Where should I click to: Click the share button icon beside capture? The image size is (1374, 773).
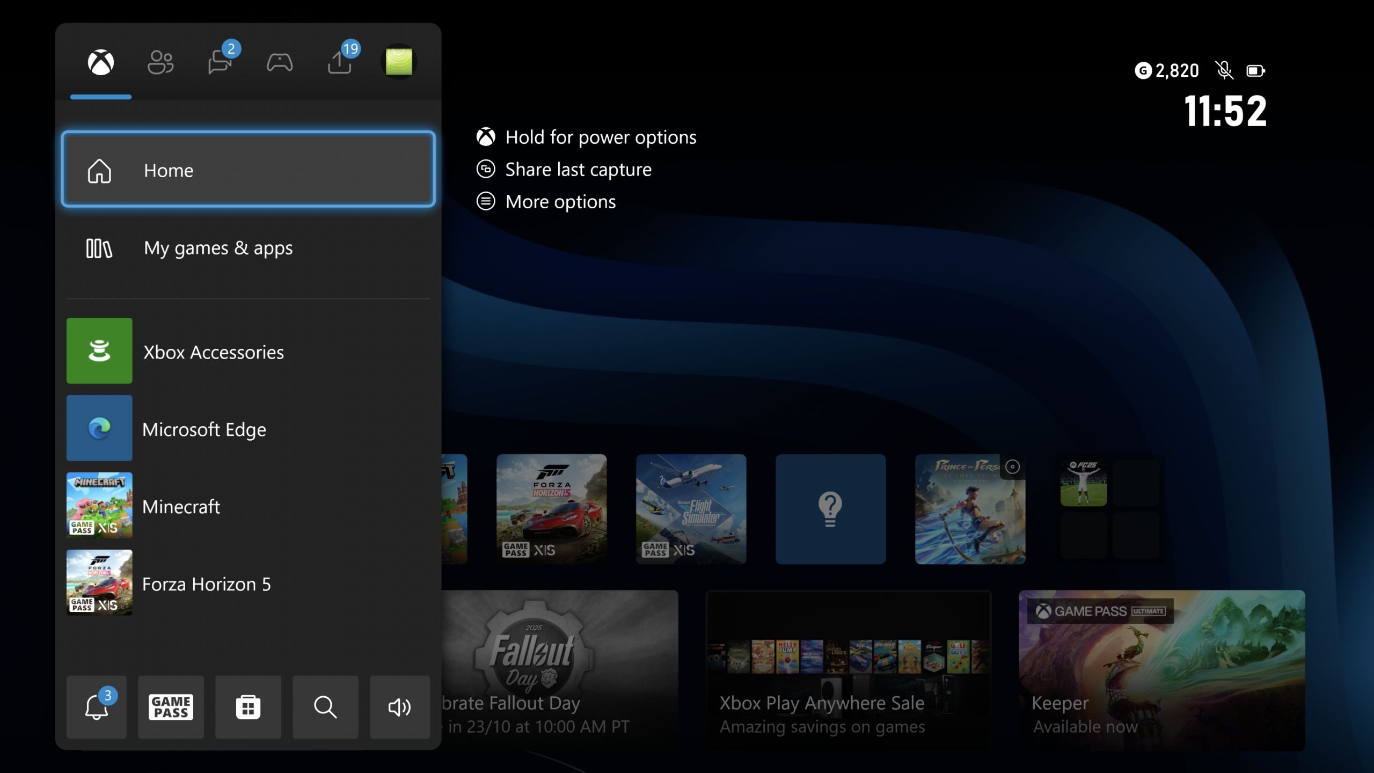pyautogui.click(x=486, y=169)
